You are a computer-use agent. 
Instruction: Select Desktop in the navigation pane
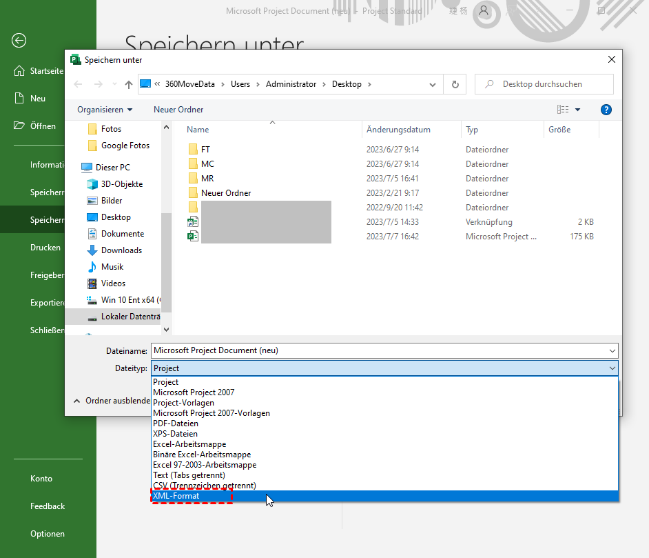coord(108,217)
